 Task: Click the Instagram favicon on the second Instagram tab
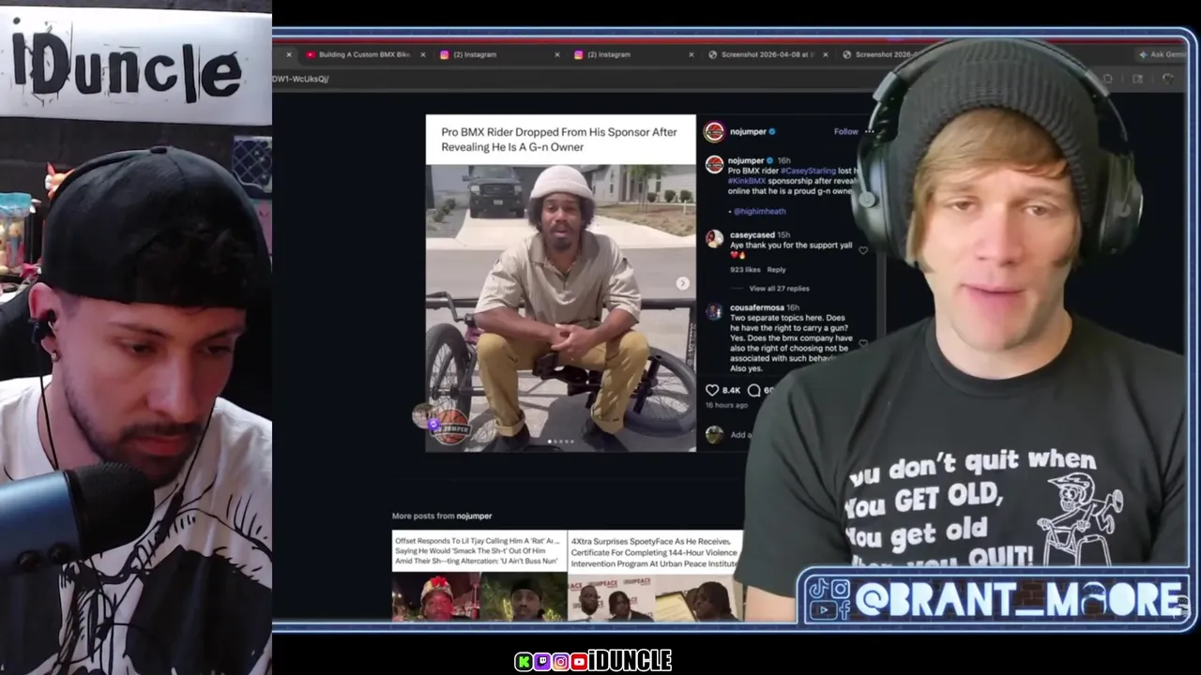(x=579, y=54)
